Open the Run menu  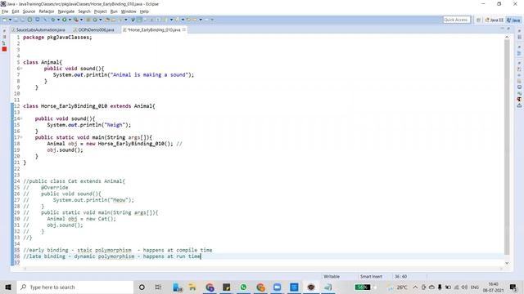point(114,11)
